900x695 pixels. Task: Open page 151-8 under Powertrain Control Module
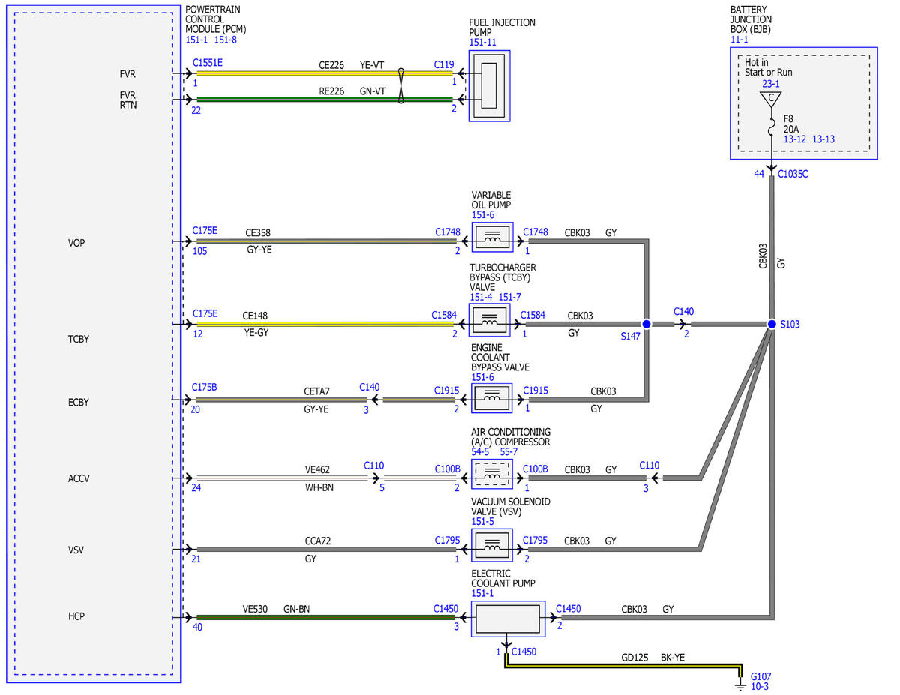(x=226, y=40)
